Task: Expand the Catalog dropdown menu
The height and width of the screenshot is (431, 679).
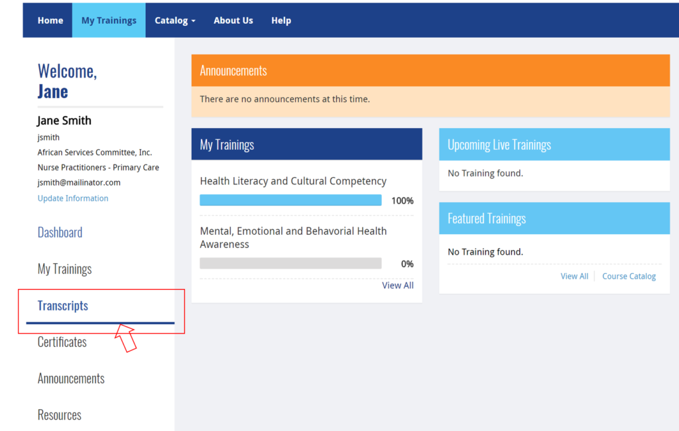Action: tap(175, 21)
